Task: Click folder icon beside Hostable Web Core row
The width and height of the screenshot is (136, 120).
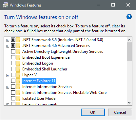Action: tap(18, 93)
